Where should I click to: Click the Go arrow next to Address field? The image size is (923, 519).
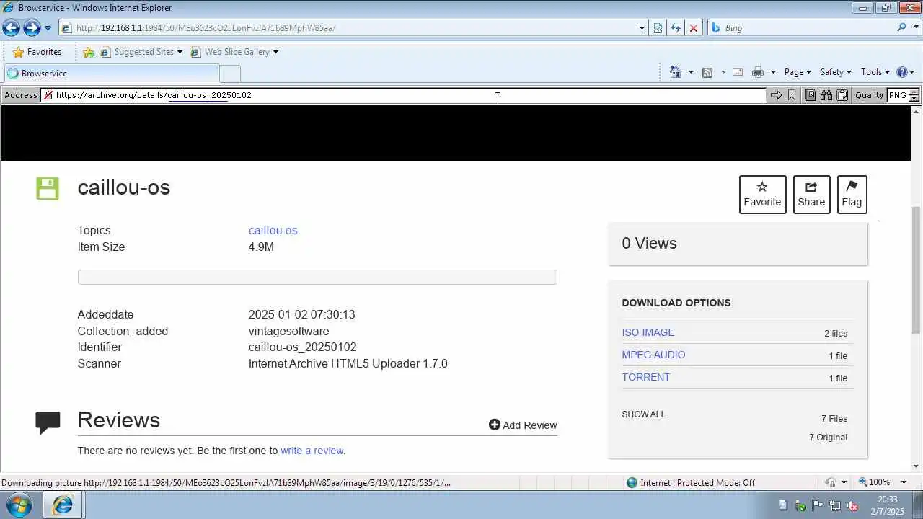coord(776,95)
